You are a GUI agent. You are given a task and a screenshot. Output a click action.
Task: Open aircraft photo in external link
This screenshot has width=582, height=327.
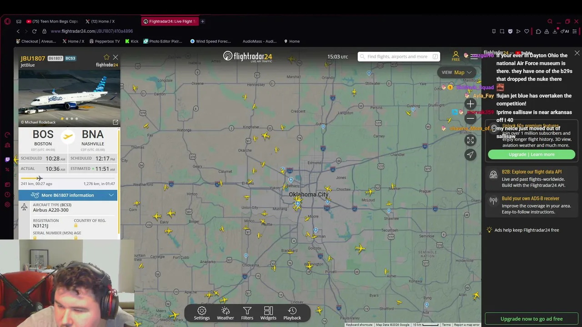pyautogui.click(x=115, y=122)
